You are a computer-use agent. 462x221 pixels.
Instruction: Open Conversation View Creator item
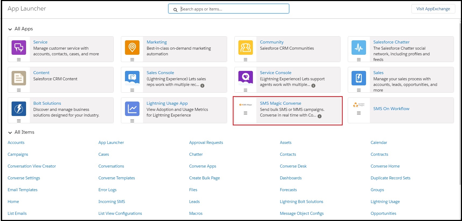(32, 166)
